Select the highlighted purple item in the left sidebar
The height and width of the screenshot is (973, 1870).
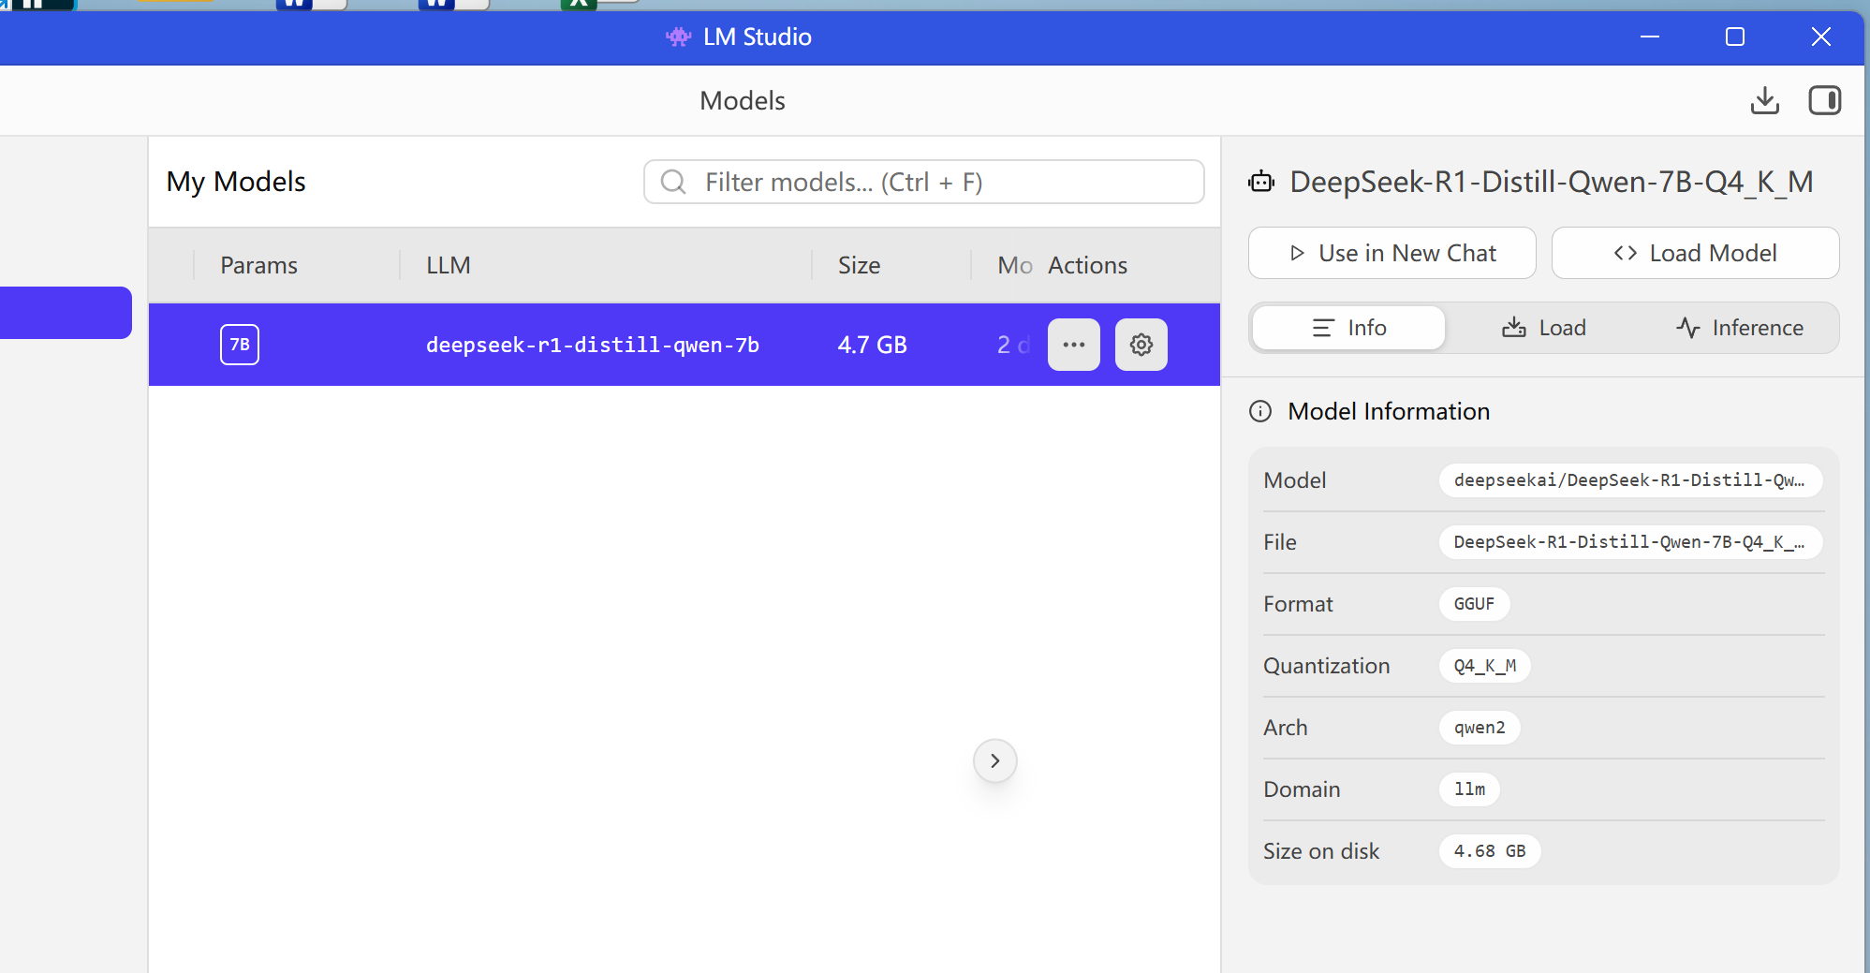[66, 313]
